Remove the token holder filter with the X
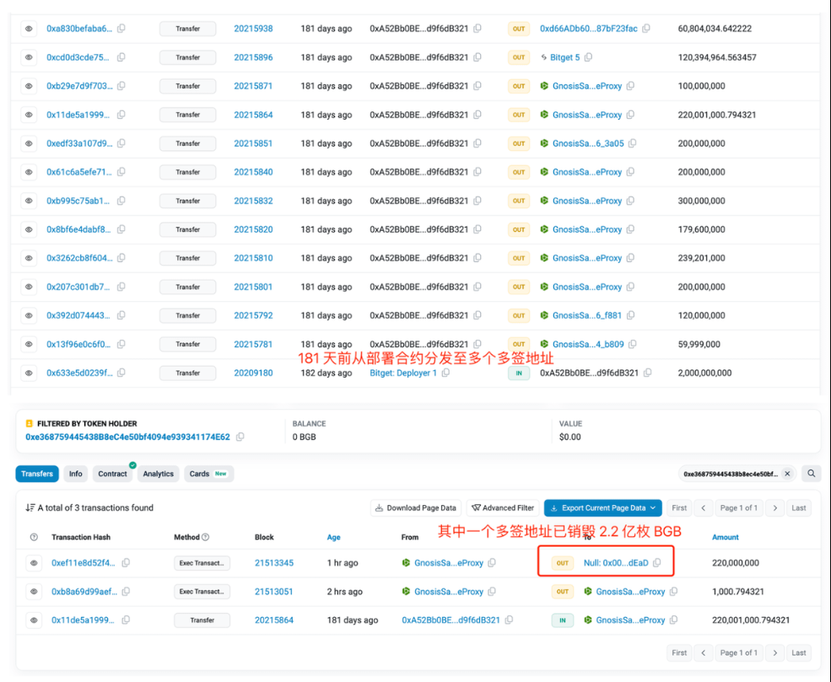 [787, 474]
